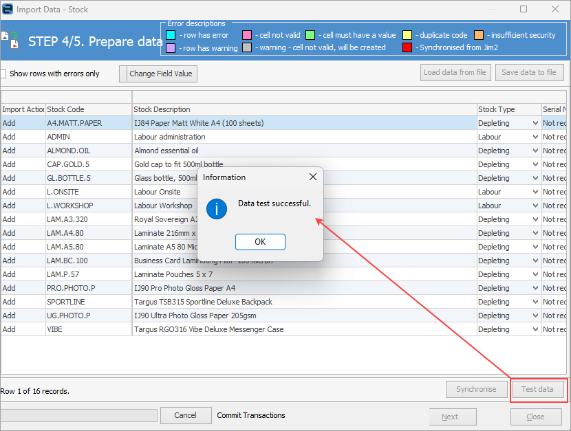
Task: Open Stock Type dropdown for VIBE row
Action: point(535,329)
